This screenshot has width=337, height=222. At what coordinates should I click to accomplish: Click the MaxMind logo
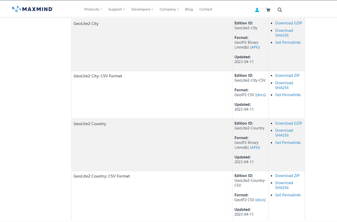tap(32, 9)
